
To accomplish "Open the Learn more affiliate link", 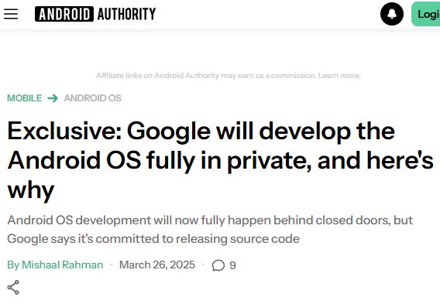I will tap(339, 76).
